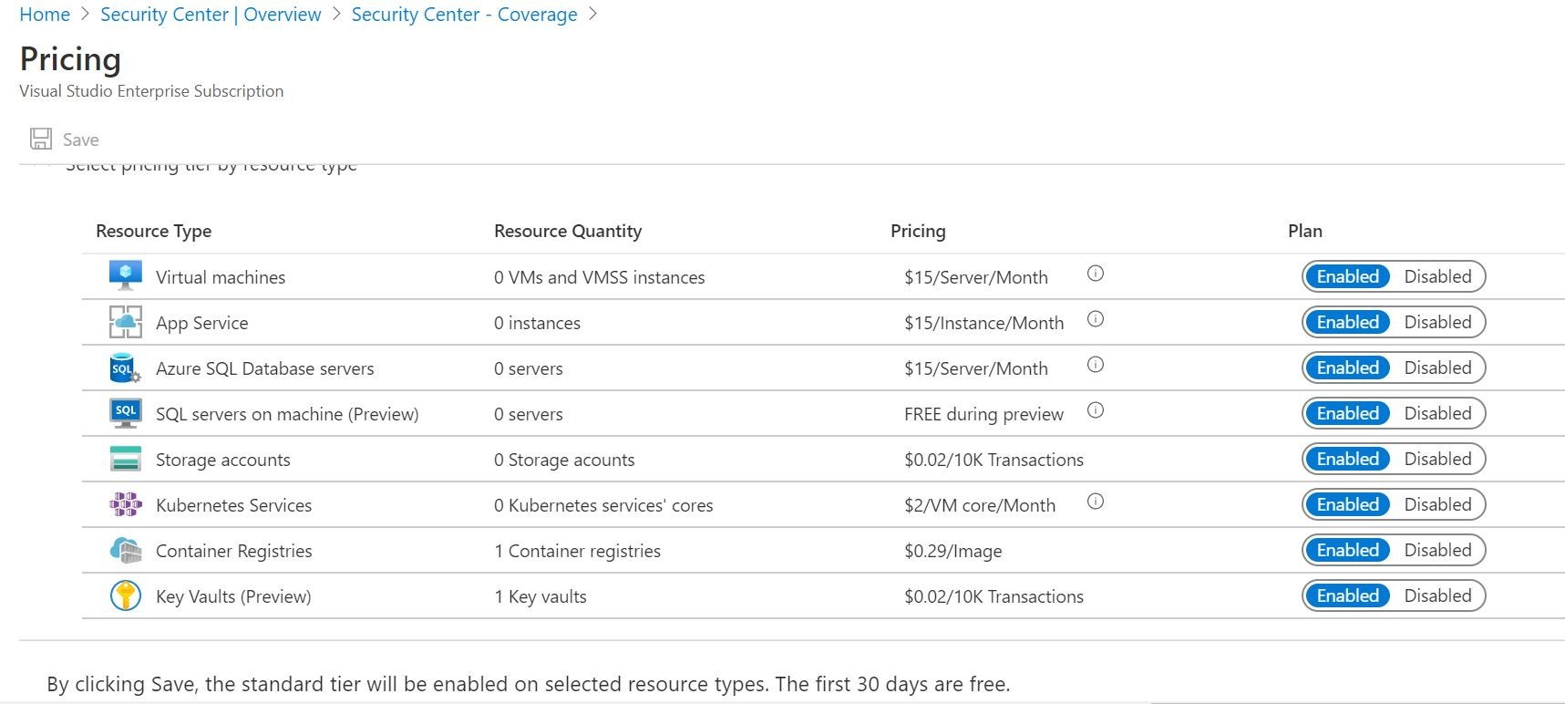
Task: Enable Azure SQL Database servers plan
Action: coord(1347,368)
